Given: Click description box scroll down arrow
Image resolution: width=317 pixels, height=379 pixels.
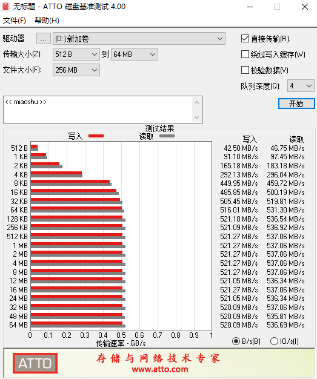Looking at the screenshot, I should point(197,117).
